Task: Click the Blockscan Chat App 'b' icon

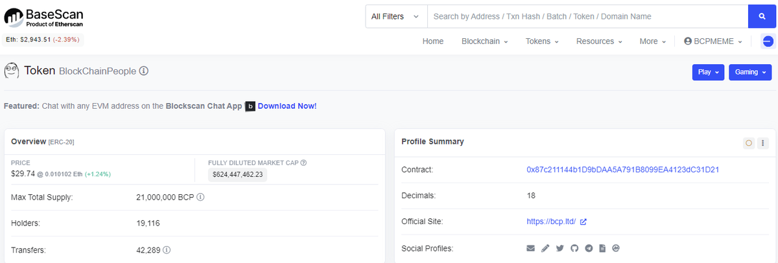Action: (250, 106)
